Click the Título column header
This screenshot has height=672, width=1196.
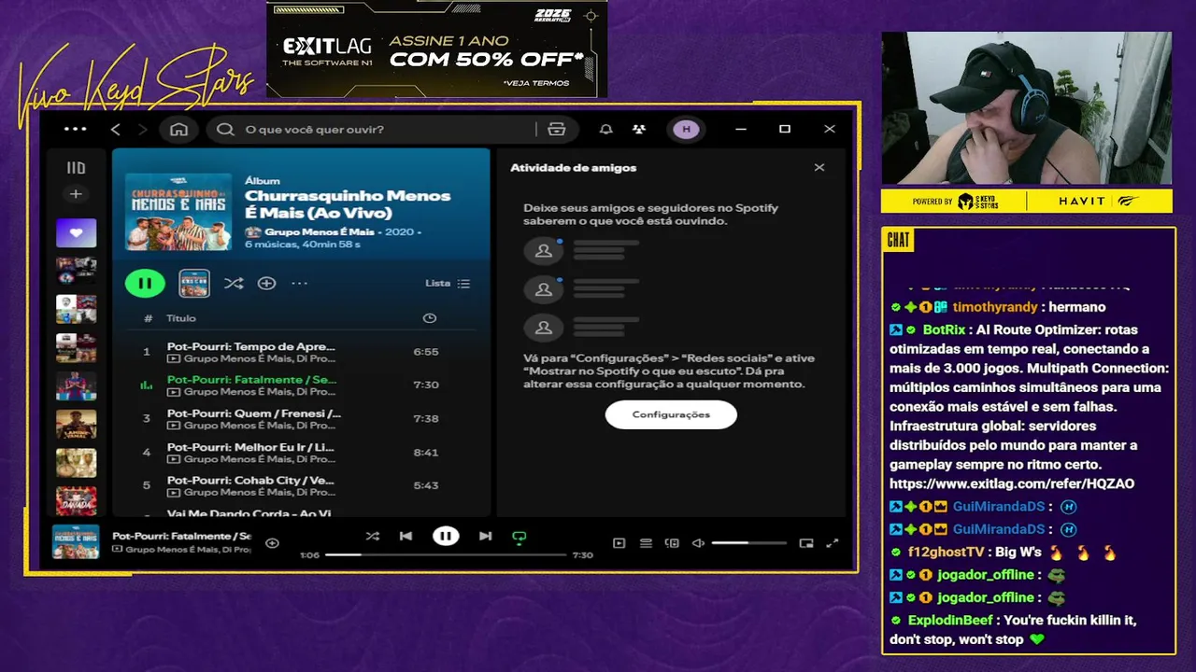pyautogui.click(x=181, y=318)
